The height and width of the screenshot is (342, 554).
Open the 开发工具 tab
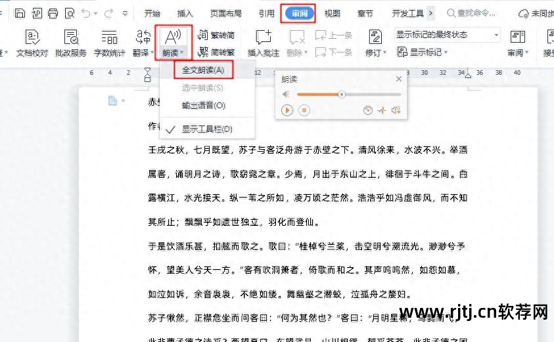(x=407, y=13)
